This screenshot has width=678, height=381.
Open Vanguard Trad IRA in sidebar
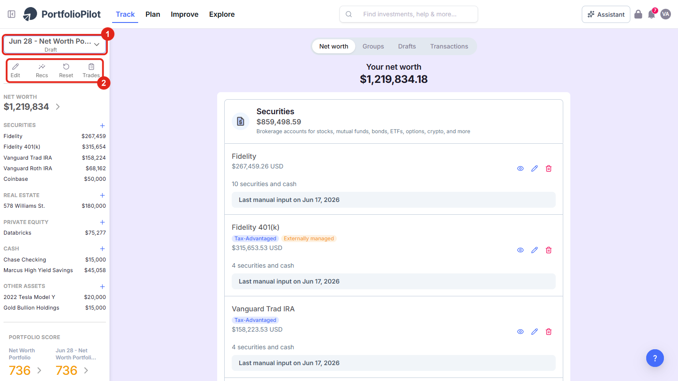(55, 158)
